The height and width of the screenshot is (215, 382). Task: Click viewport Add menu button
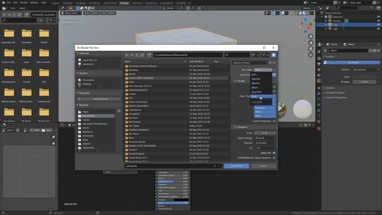[x=103, y=13]
